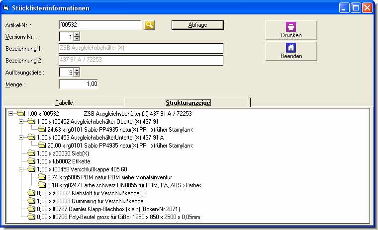Click folder icon of z00033 Gummiring entry
378x230 pixels.
pyautogui.click(x=31, y=201)
